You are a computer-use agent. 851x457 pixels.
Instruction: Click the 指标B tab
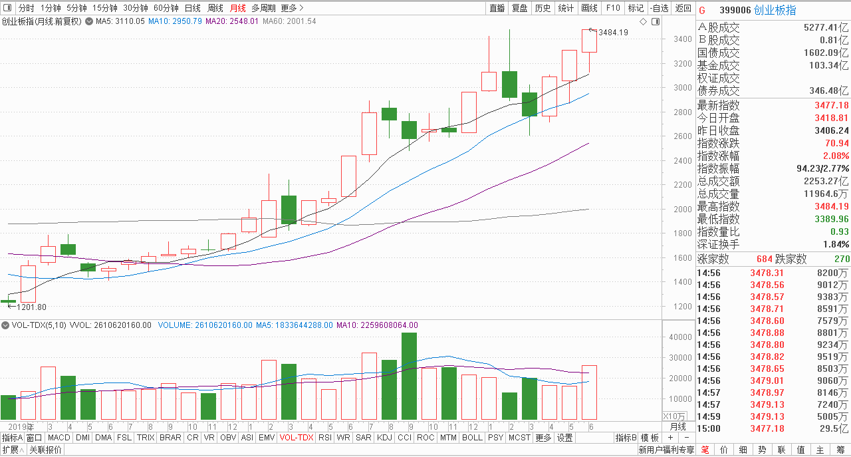(x=626, y=438)
